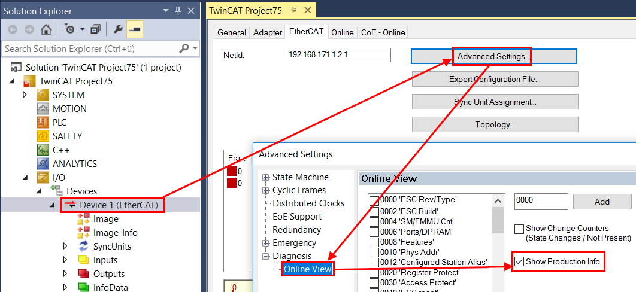Check 0012 'Configured Station Alias' register
The height and width of the screenshot is (292, 636).
[374, 263]
